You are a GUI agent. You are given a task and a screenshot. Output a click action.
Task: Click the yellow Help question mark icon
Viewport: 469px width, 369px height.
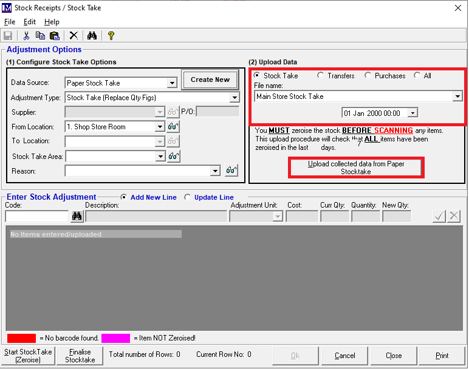[111, 36]
